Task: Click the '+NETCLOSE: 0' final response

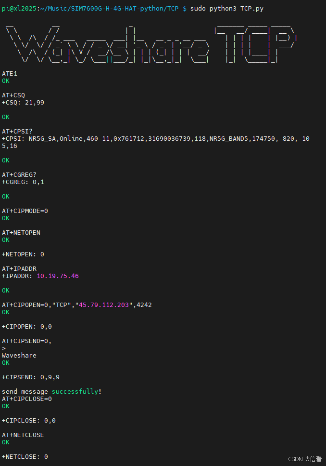Action: coord(25,457)
